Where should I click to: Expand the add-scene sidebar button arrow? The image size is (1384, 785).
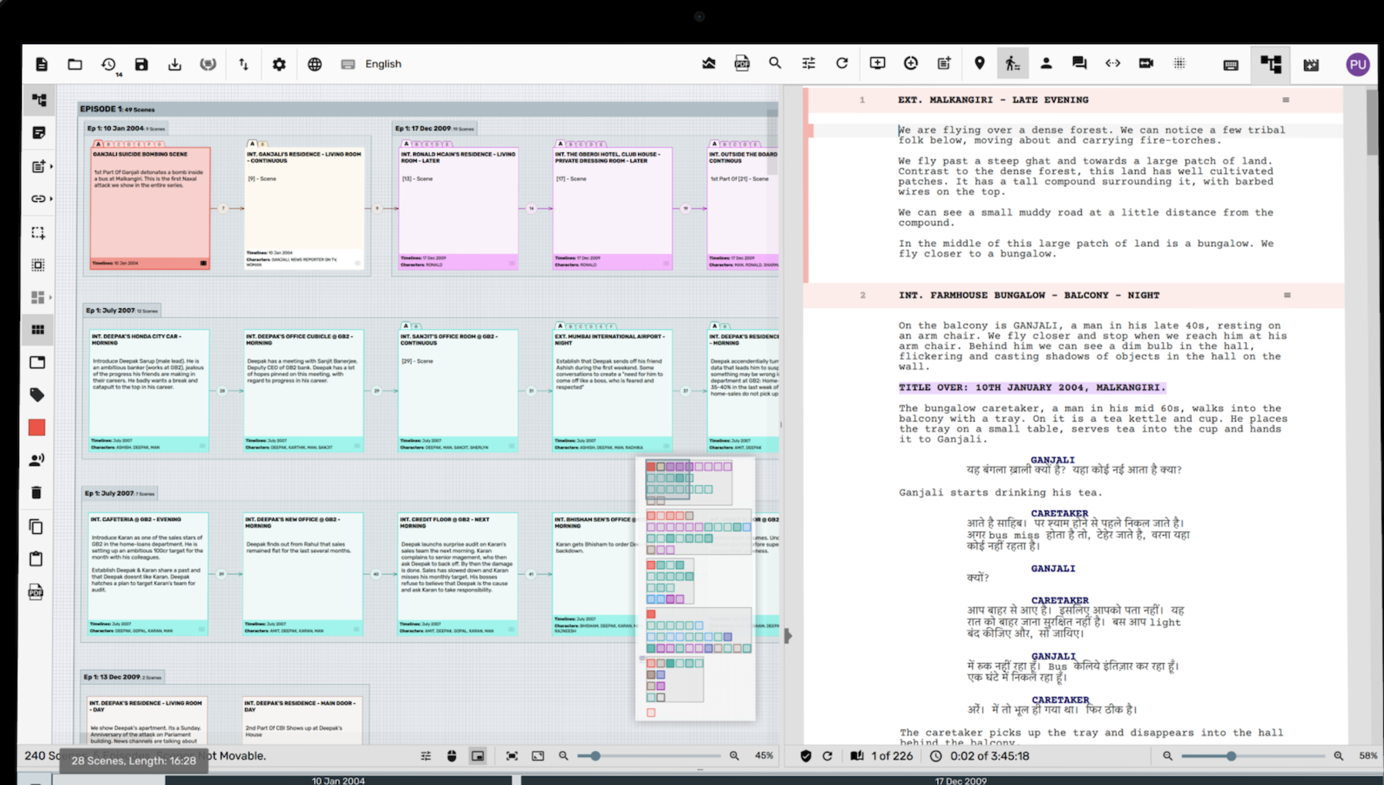click(x=51, y=166)
